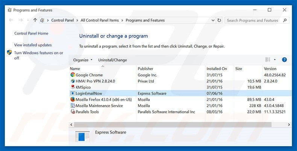
Task: Click the KMSpico red button icon
Action: click(x=73, y=87)
